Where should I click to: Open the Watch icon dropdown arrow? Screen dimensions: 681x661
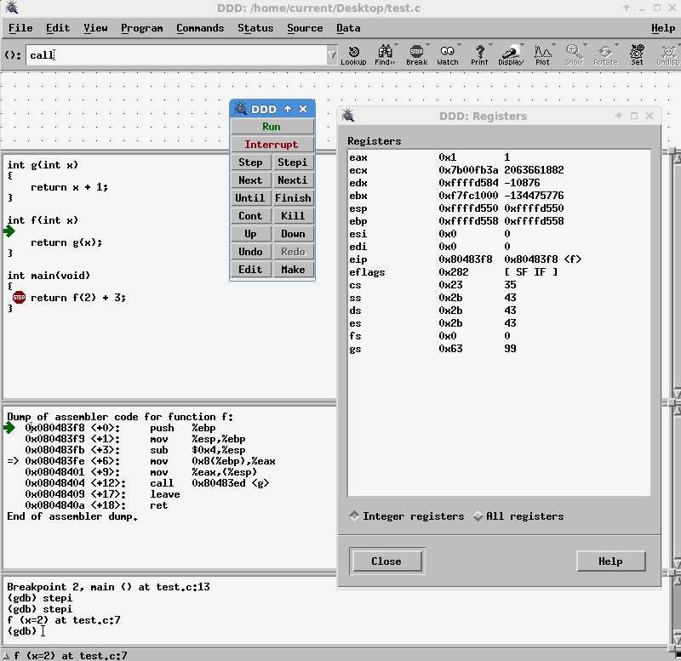460,45
